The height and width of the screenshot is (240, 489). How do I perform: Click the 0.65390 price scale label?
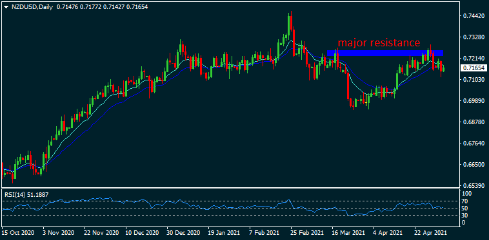pyautogui.click(x=474, y=185)
